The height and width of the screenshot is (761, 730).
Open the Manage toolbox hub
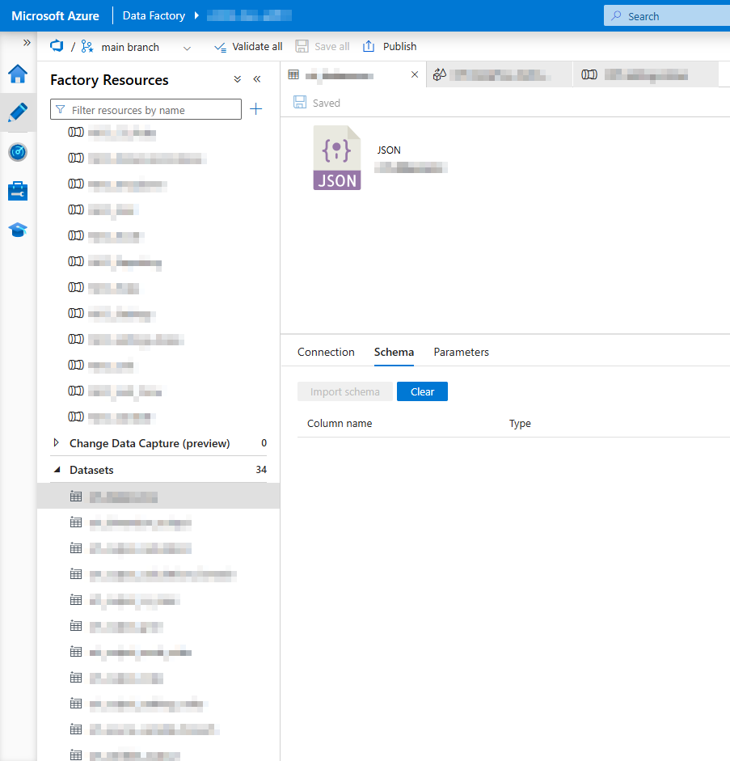coord(18,191)
